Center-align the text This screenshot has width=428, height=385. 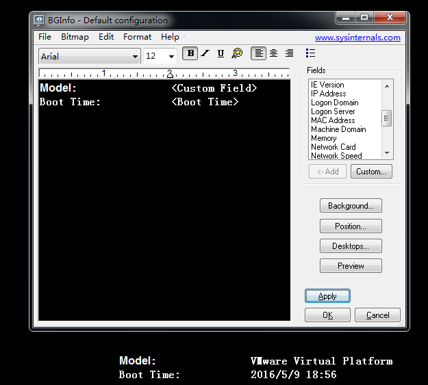tap(274, 53)
